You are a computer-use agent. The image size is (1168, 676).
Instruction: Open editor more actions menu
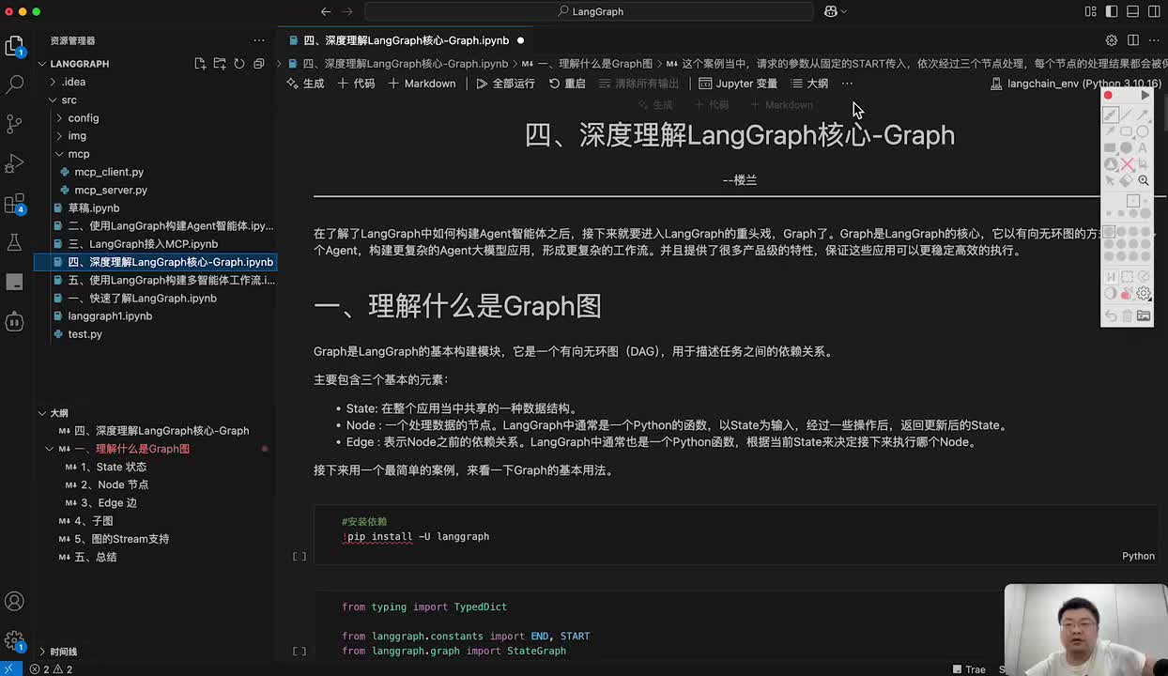(1154, 40)
